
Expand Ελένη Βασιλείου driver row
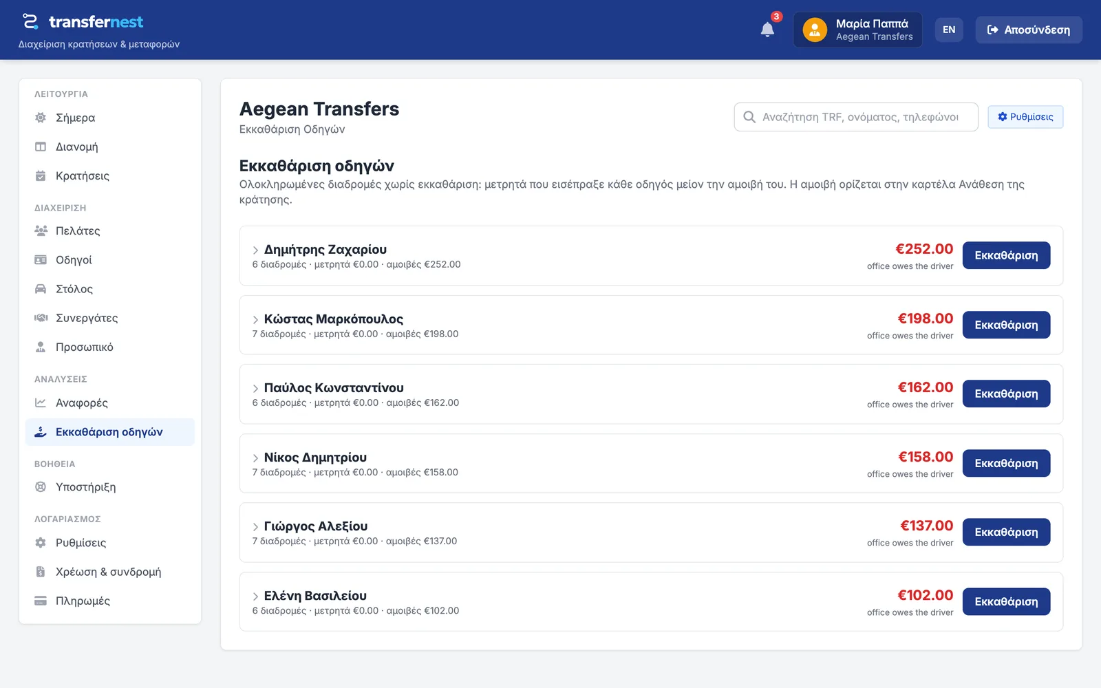pyautogui.click(x=255, y=596)
